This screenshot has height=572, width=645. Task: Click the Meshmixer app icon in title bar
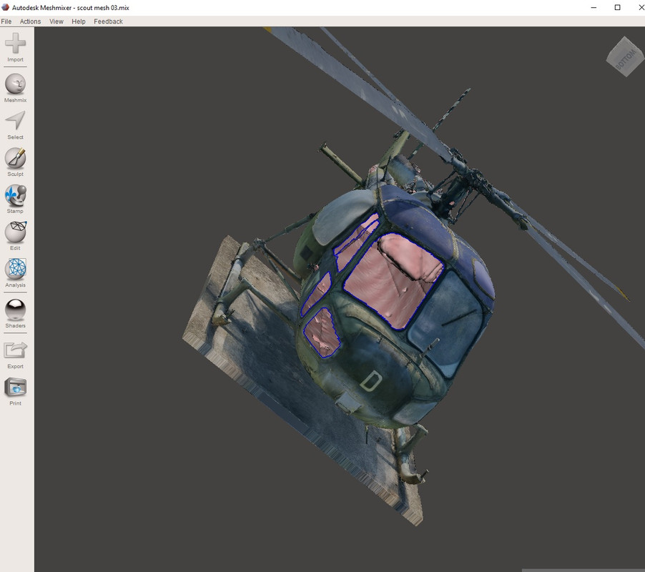click(5, 7)
